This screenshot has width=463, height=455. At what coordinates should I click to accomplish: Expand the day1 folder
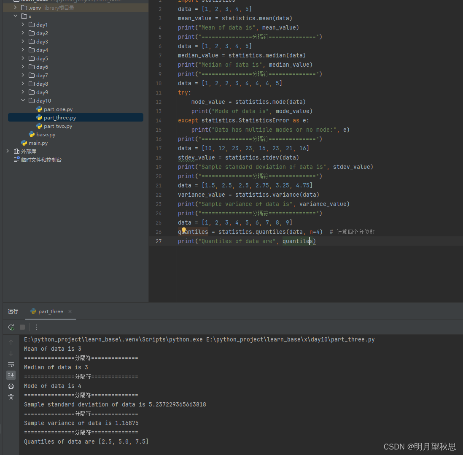point(23,24)
